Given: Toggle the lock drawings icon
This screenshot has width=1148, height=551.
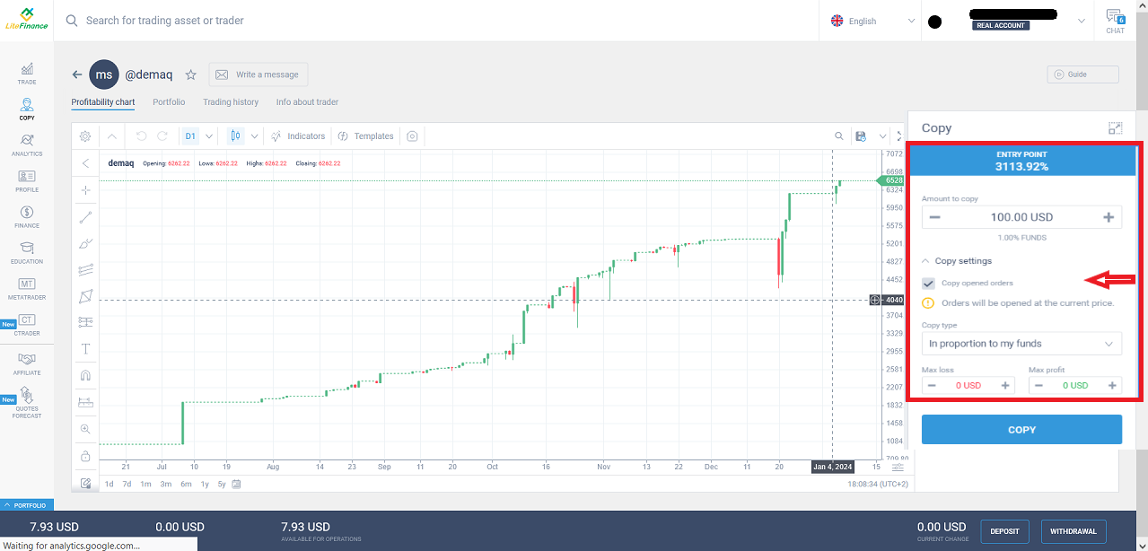Looking at the screenshot, I should (86, 456).
